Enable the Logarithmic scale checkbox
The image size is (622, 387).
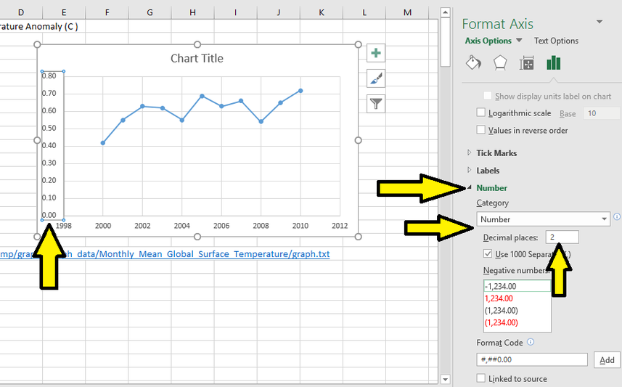click(481, 113)
